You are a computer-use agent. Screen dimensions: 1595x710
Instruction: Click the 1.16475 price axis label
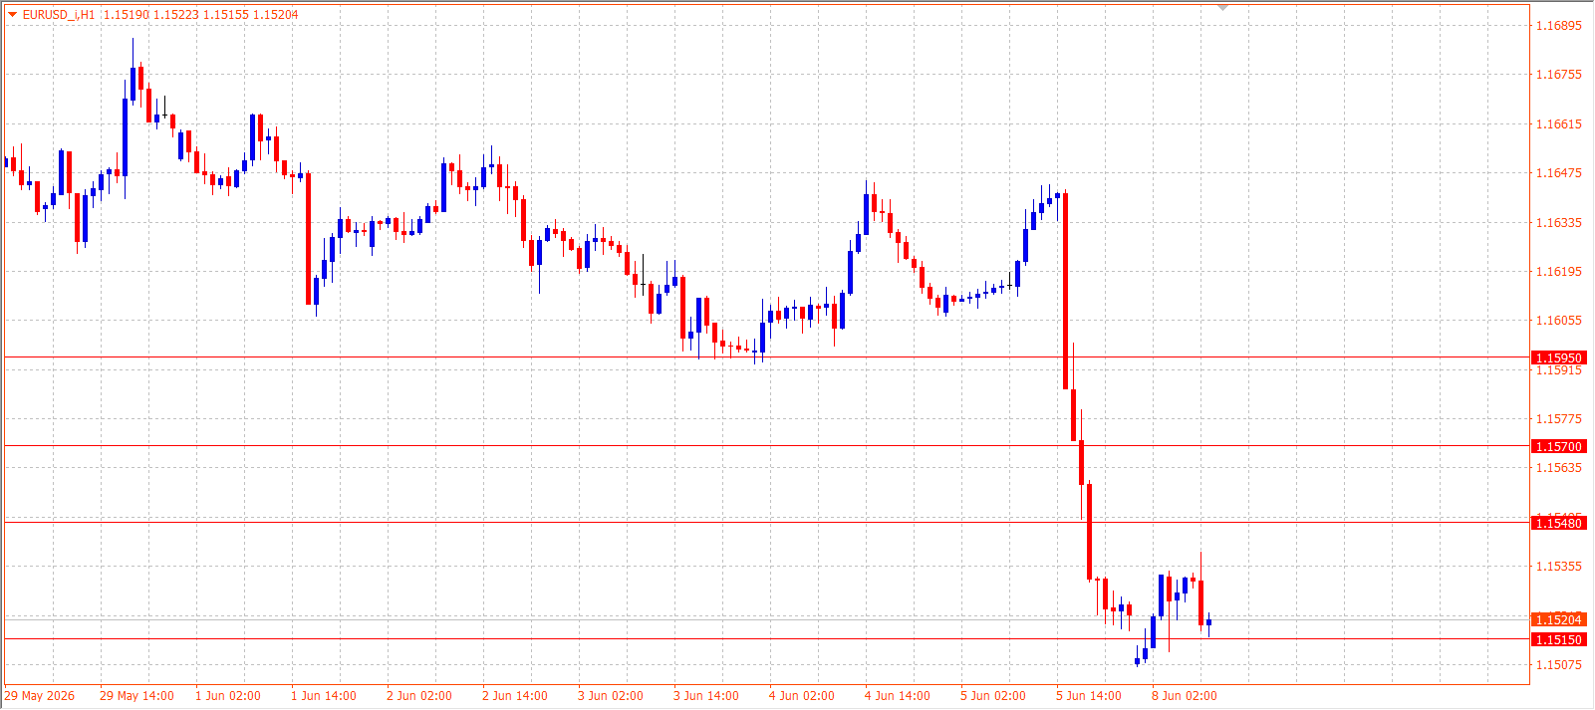point(1558,173)
